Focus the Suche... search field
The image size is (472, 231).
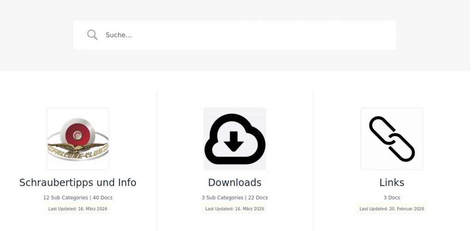230,35
